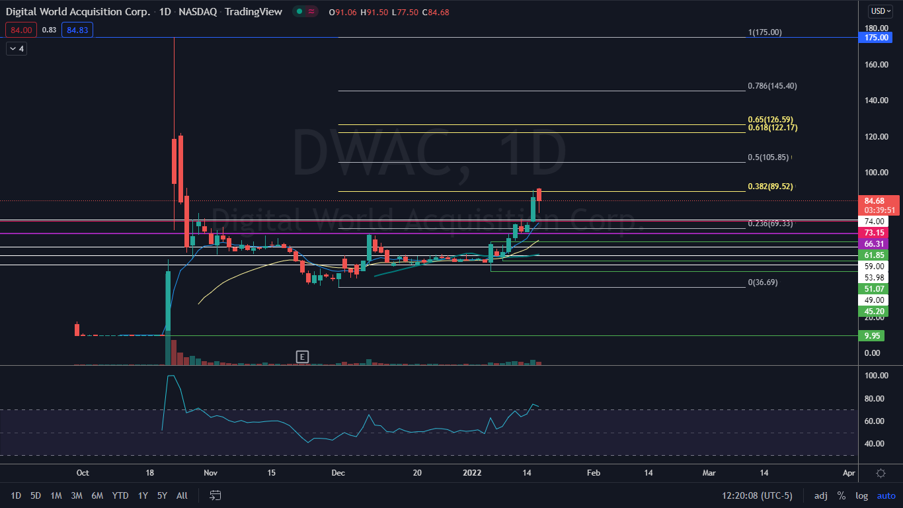
Task: Click the pink approximation data-mode icon
Action: pyautogui.click(x=311, y=12)
